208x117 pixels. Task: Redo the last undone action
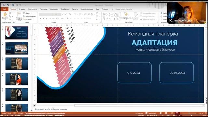pos(13,5)
